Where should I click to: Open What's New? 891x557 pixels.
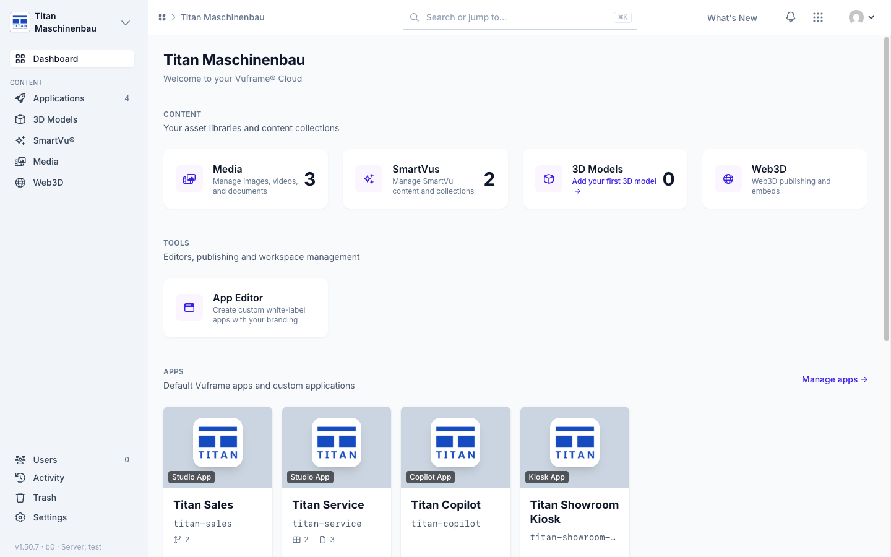732,18
